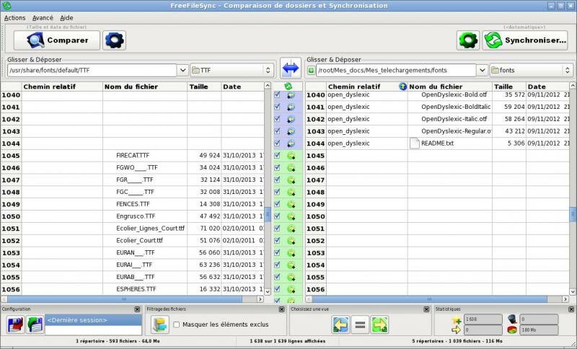Close the Statistiques panel
The image size is (577, 349).
tap(571, 309)
